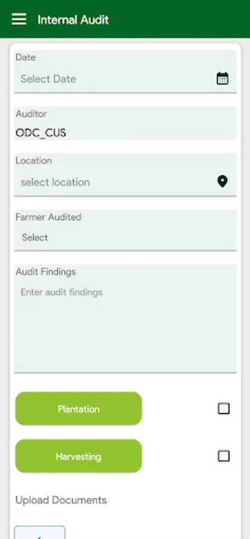Click the Harvesting green button

(x=78, y=456)
